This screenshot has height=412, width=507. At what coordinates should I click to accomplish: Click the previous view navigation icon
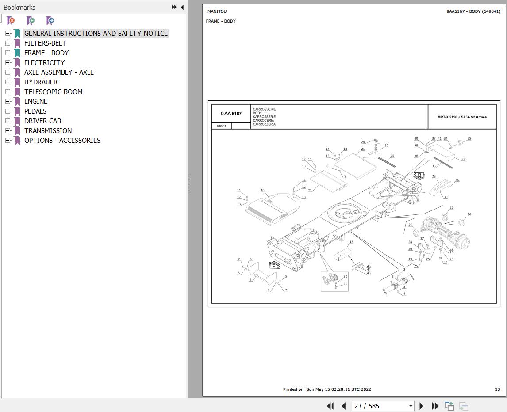click(449, 406)
